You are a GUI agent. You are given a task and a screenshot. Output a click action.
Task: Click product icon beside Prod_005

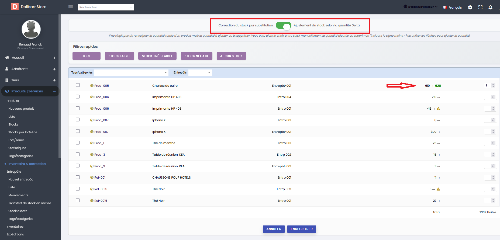click(x=92, y=86)
